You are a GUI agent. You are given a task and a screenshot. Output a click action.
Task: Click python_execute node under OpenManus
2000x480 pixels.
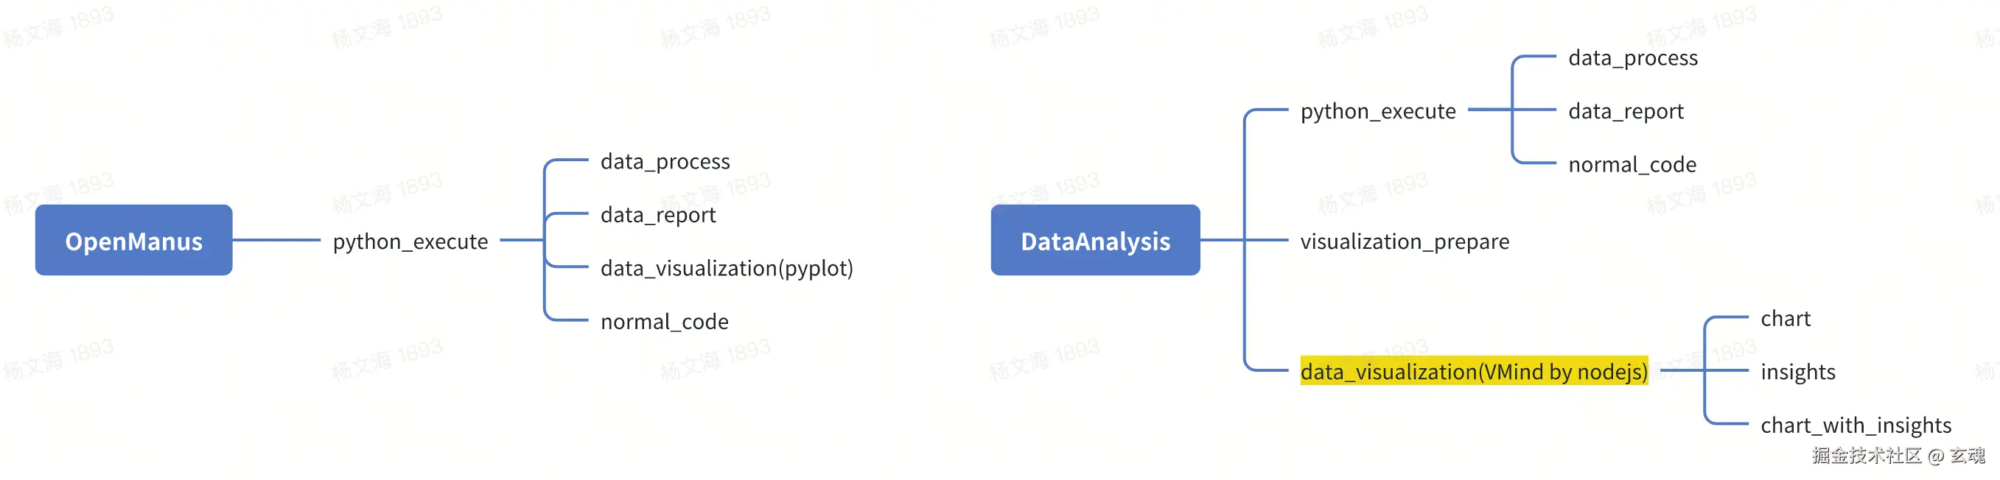pyautogui.click(x=410, y=241)
